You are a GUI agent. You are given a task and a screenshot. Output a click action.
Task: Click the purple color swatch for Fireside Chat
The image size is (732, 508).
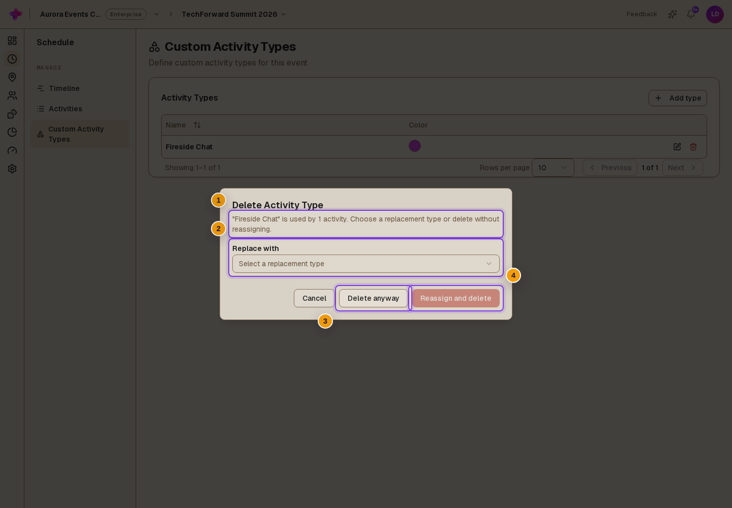point(415,146)
